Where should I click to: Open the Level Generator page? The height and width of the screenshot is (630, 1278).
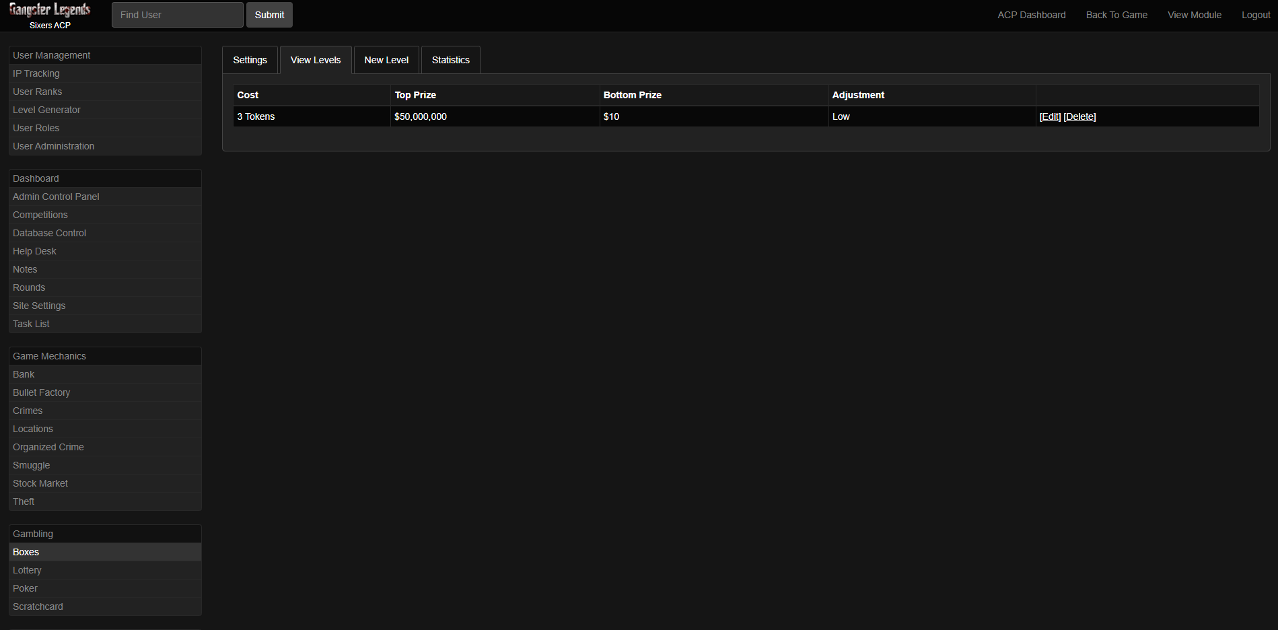[x=46, y=110]
